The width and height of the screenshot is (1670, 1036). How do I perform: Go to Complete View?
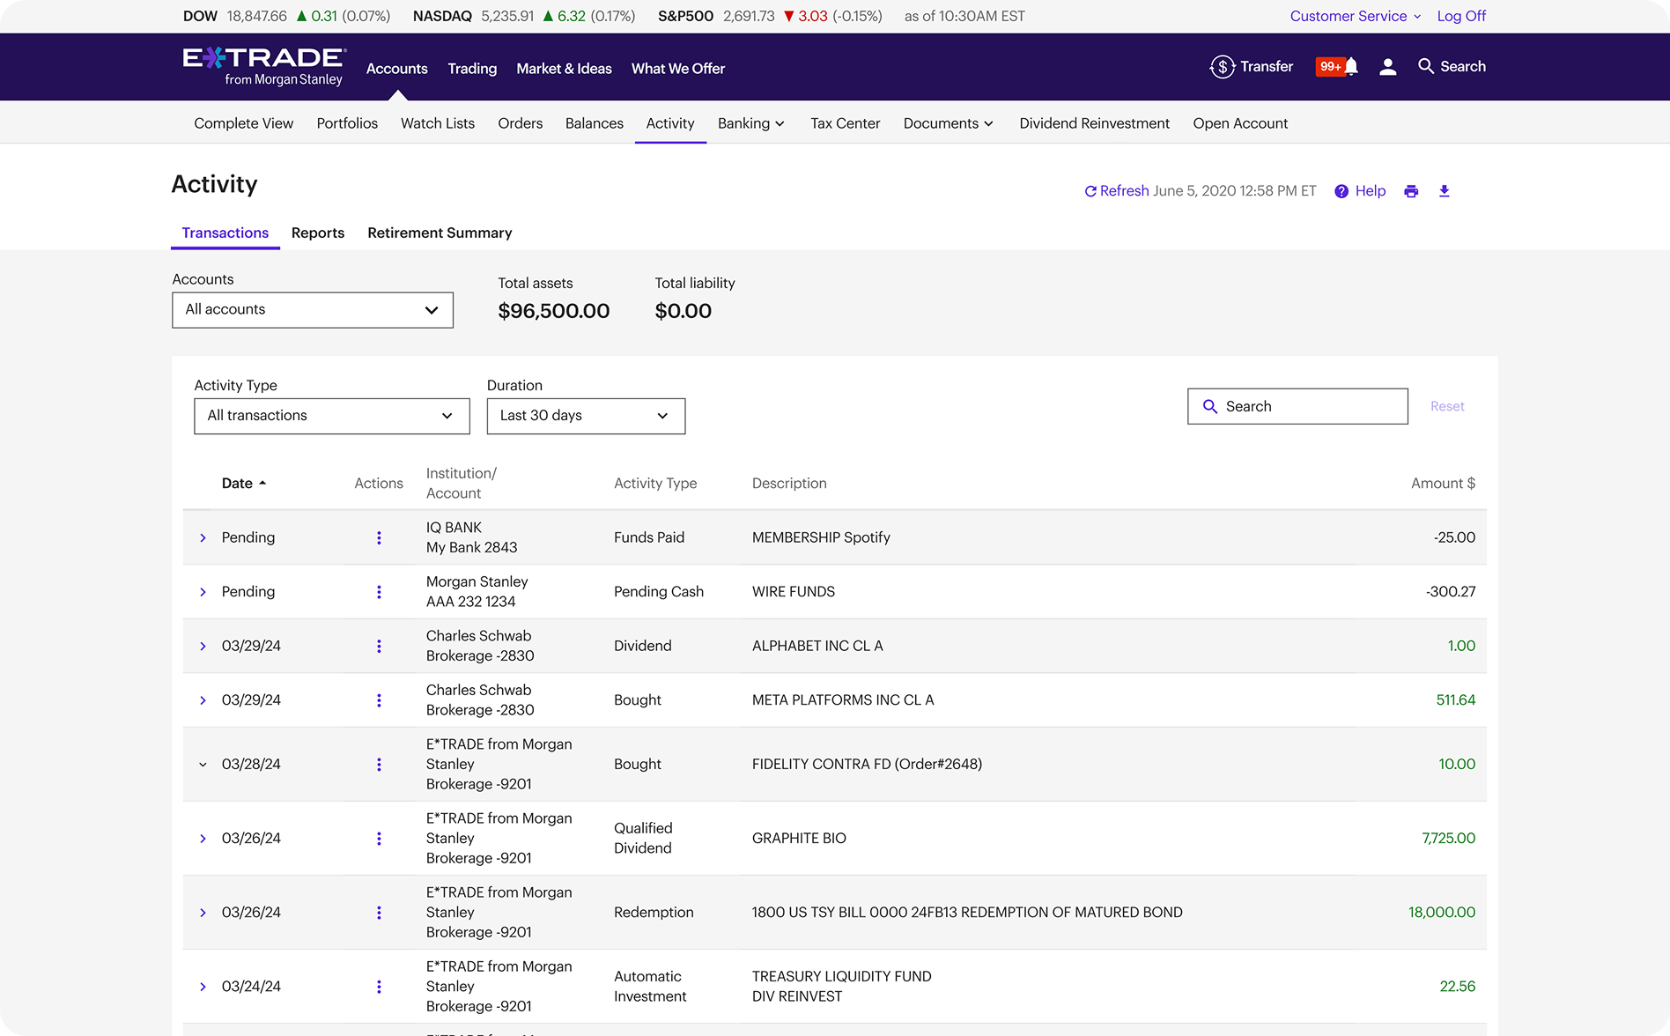(244, 123)
